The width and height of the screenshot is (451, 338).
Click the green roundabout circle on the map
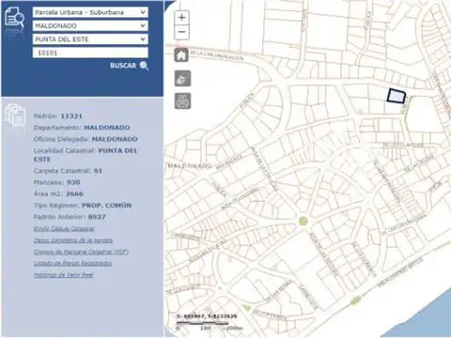pyautogui.click(x=303, y=221)
